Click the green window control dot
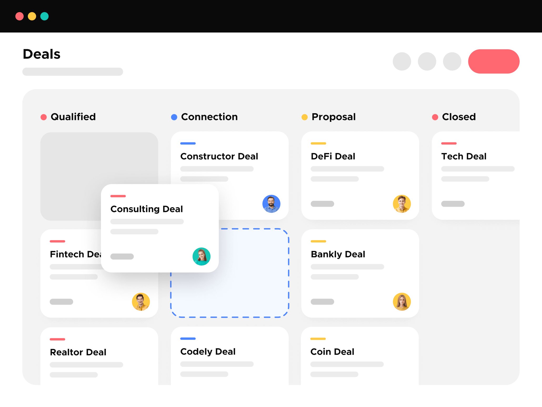 coord(44,16)
